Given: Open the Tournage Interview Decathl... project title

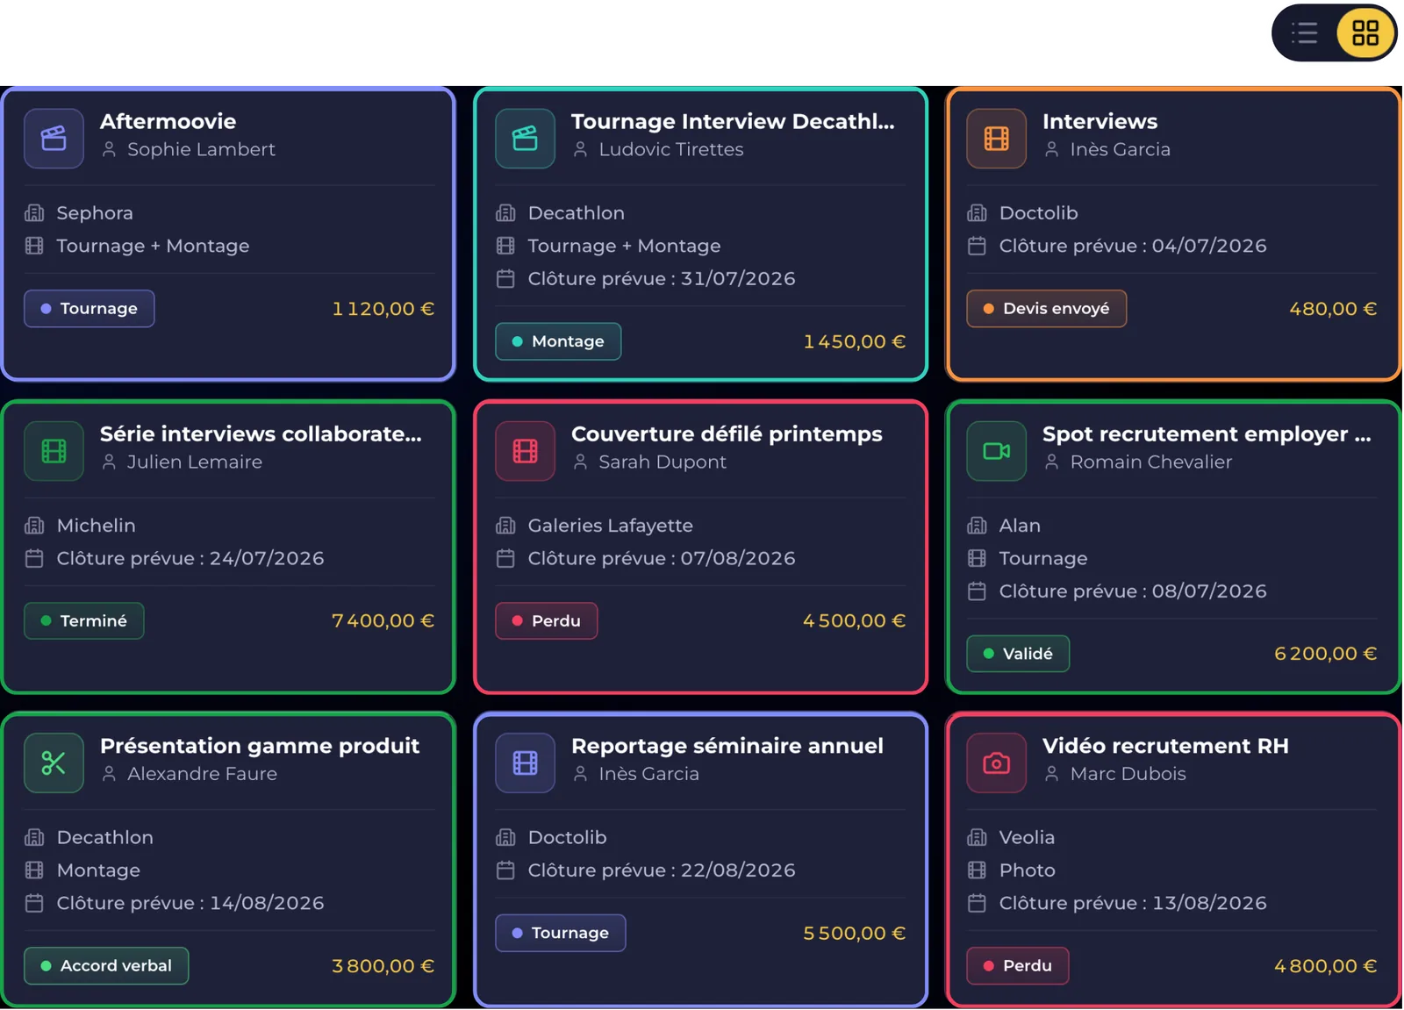Looking at the screenshot, I should [733, 122].
